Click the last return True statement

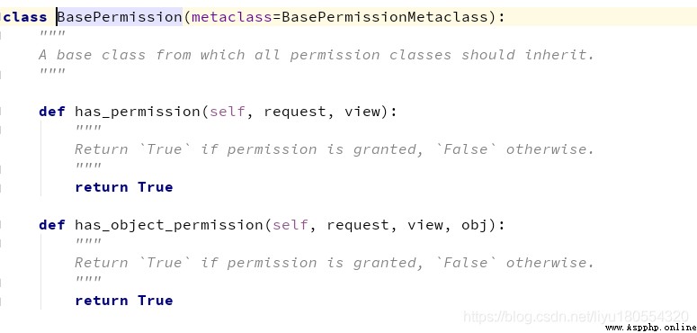(124, 300)
